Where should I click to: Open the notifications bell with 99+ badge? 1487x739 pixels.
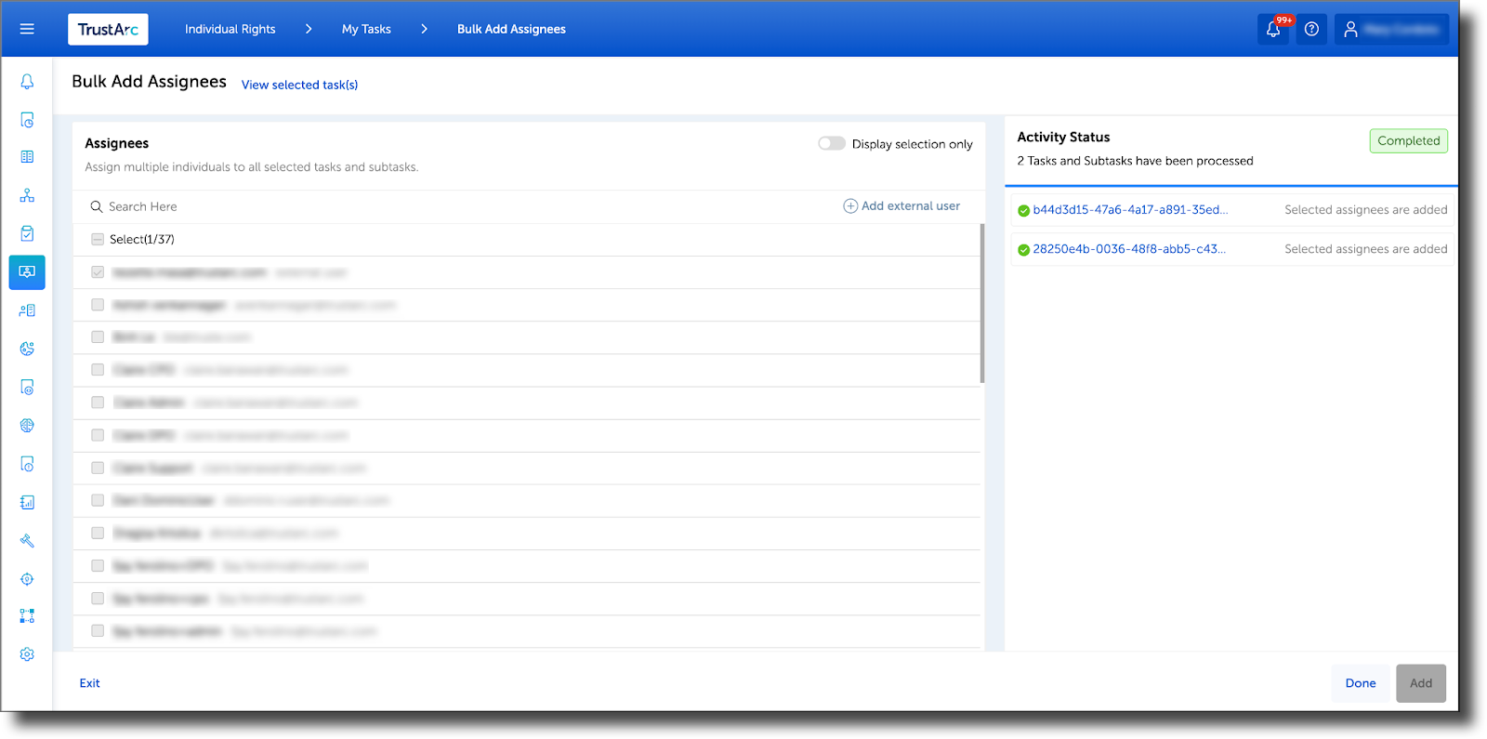[1273, 29]
